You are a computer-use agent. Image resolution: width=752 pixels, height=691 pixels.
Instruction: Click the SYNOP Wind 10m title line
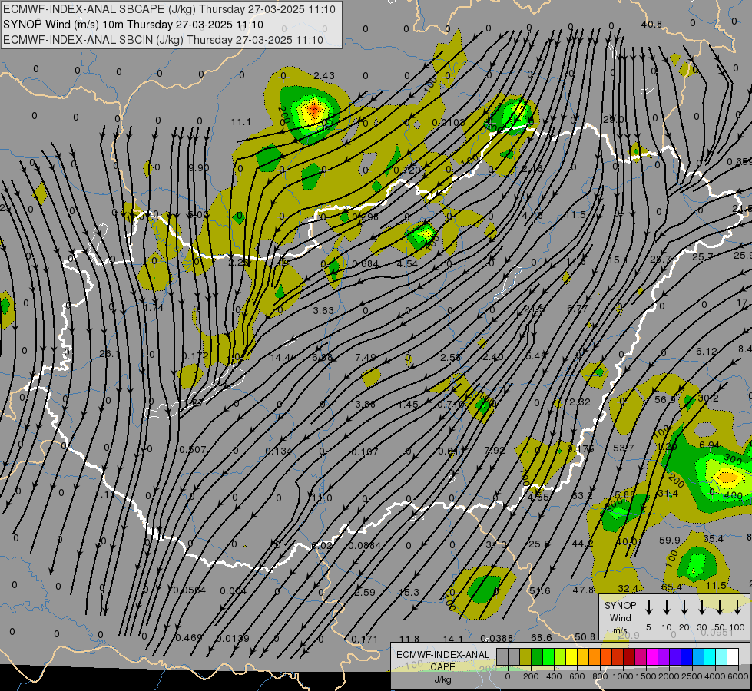pyautogui.click(x=133, y=25)
